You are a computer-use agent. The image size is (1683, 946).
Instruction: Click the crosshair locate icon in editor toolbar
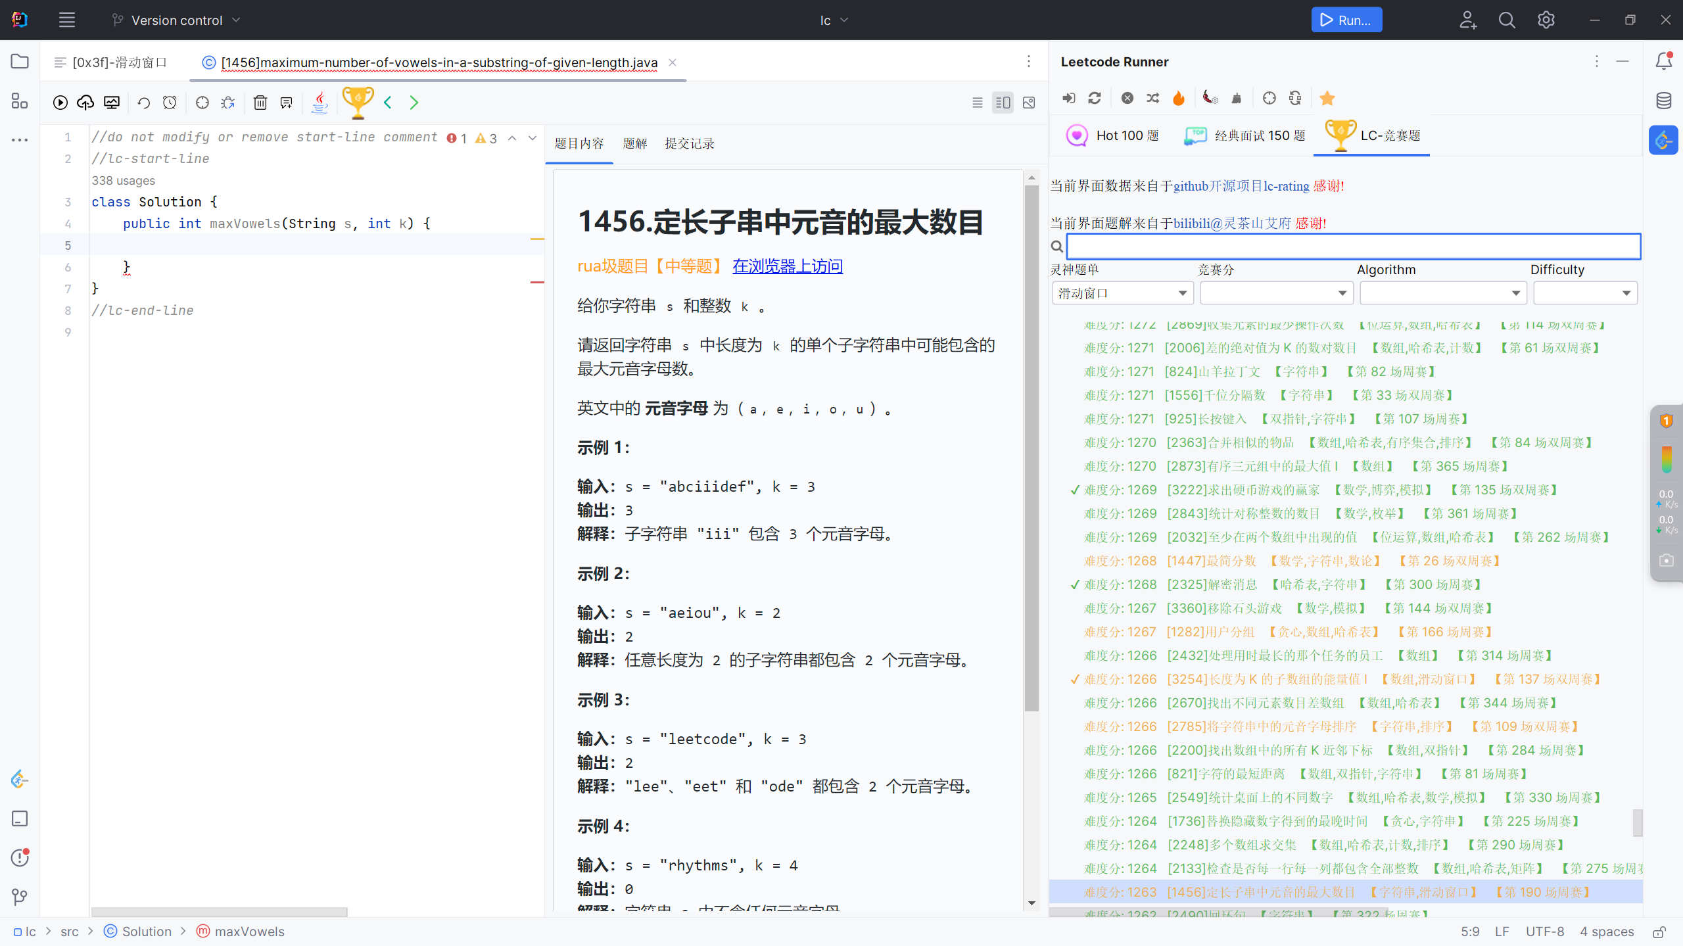202,103
